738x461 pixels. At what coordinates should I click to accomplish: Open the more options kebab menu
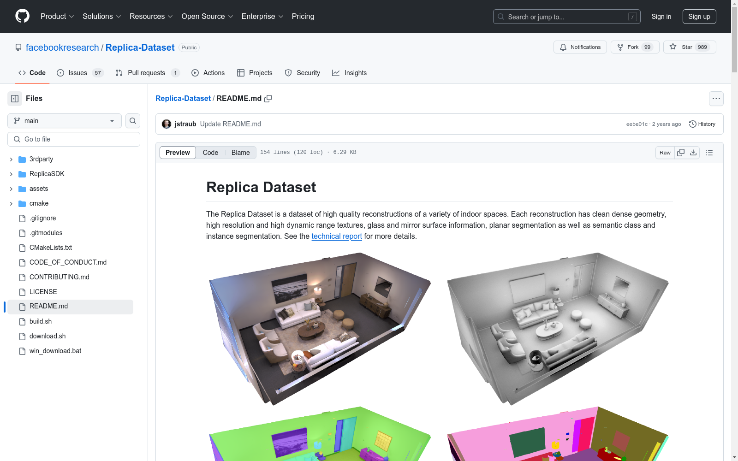click(x=716, y=98)
